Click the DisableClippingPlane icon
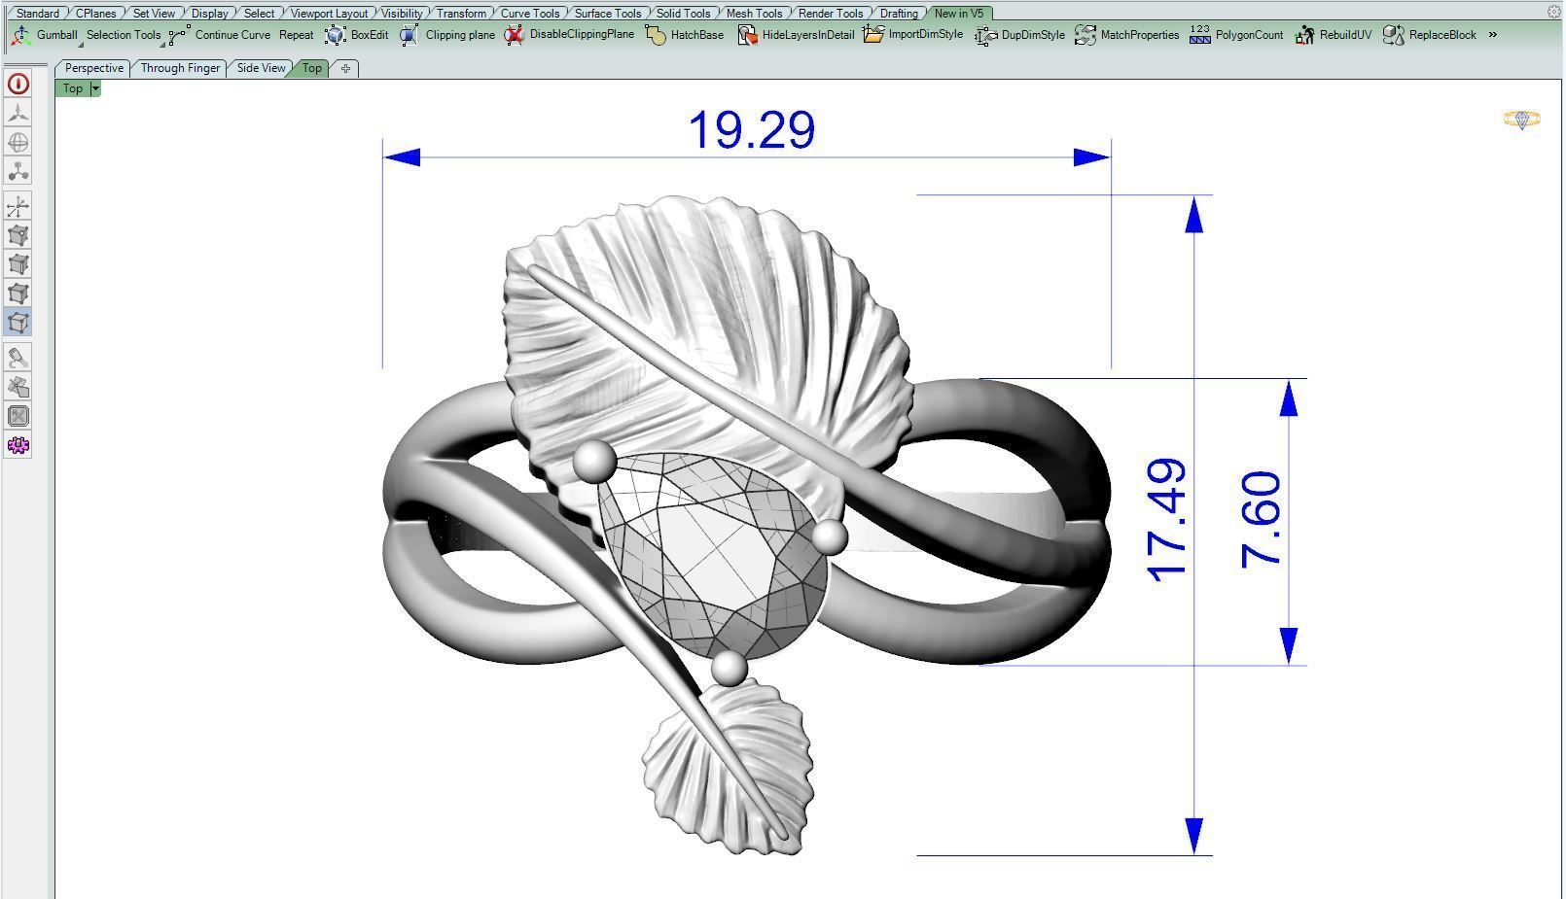Viewport: 1566px width, 899px height. tap(514, 35)
